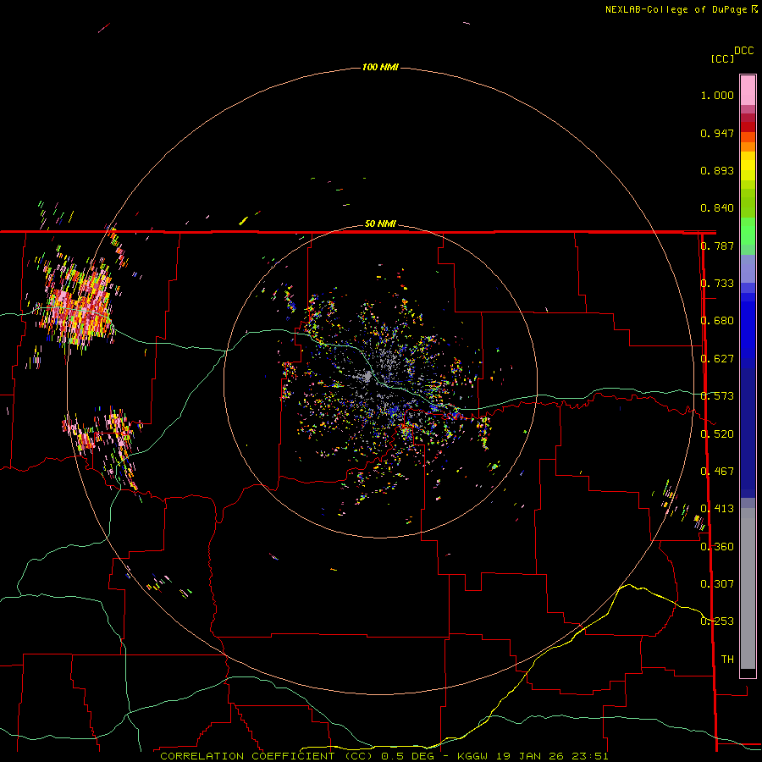The width and height of the screenshot is (762, 762).
Task: Click the 100 NMI range ring label
Action: point(380,67)
